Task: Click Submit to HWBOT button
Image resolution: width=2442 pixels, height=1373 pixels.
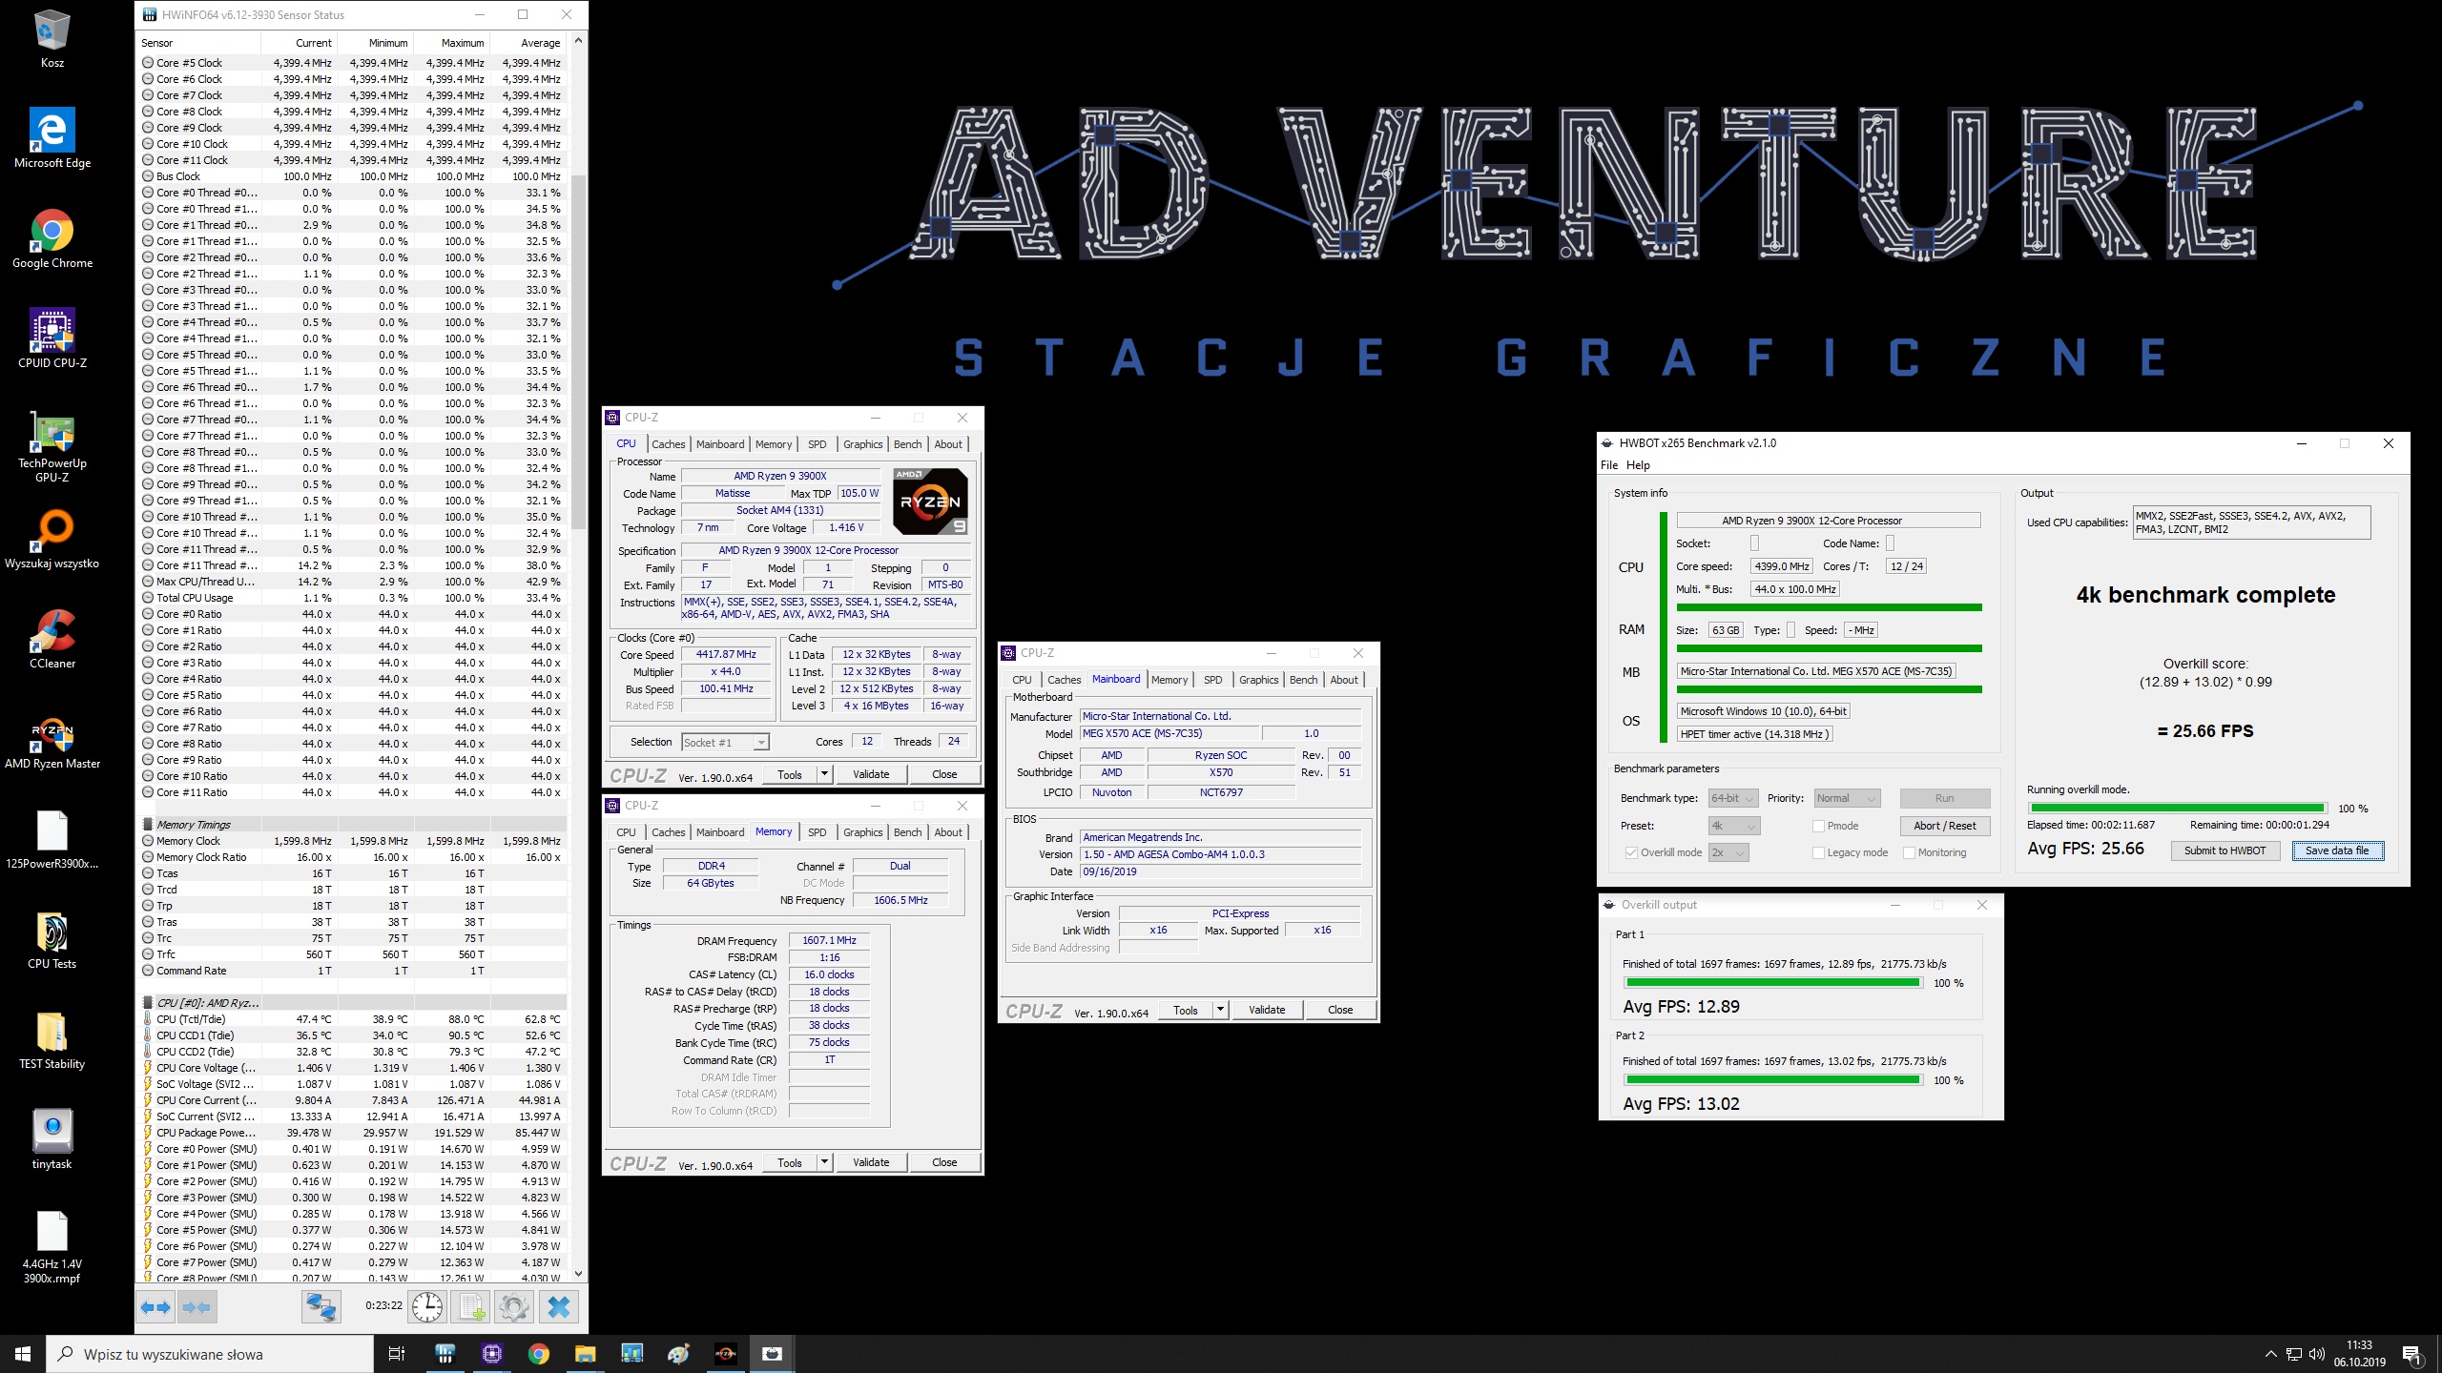Action: pos(2225,850)
